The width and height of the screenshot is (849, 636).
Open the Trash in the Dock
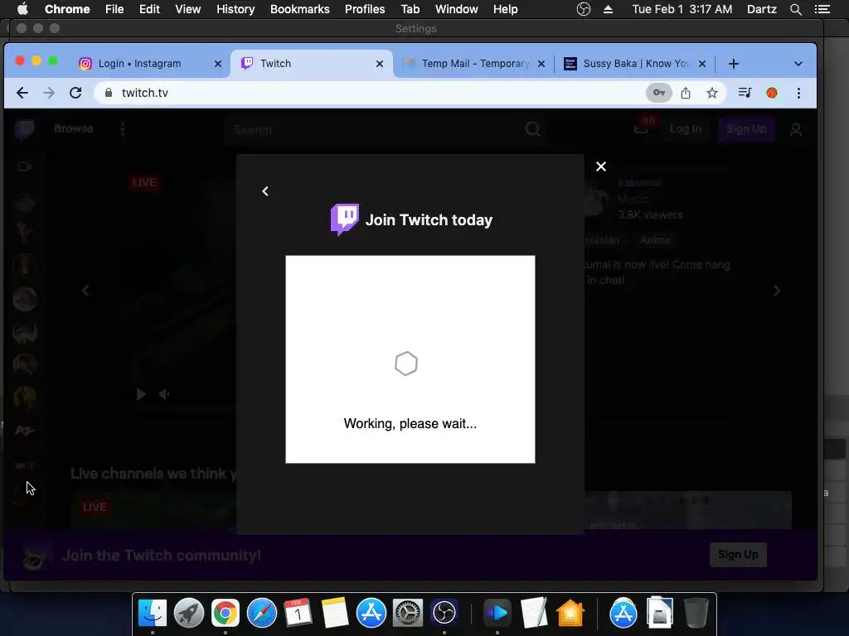(696, 614)
